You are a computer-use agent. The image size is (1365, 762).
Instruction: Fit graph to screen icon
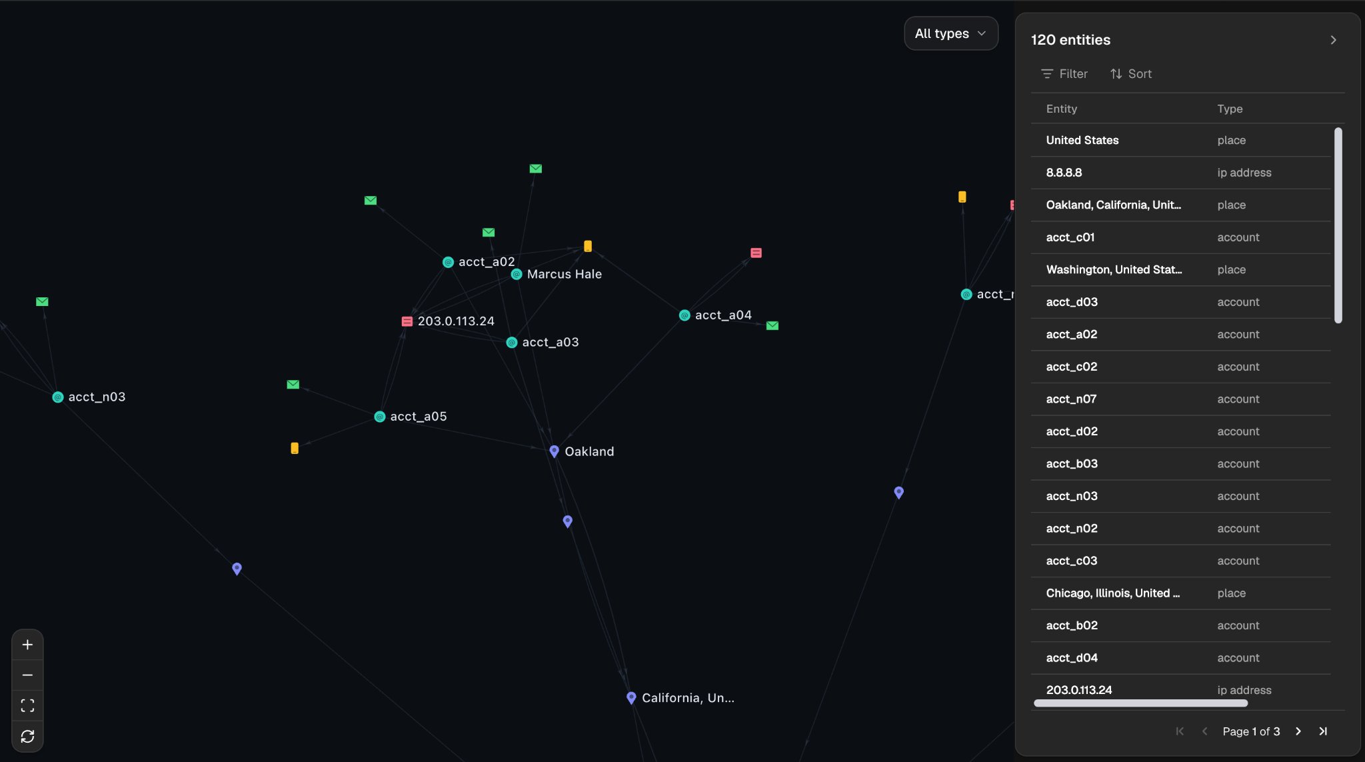click(27, 706)
